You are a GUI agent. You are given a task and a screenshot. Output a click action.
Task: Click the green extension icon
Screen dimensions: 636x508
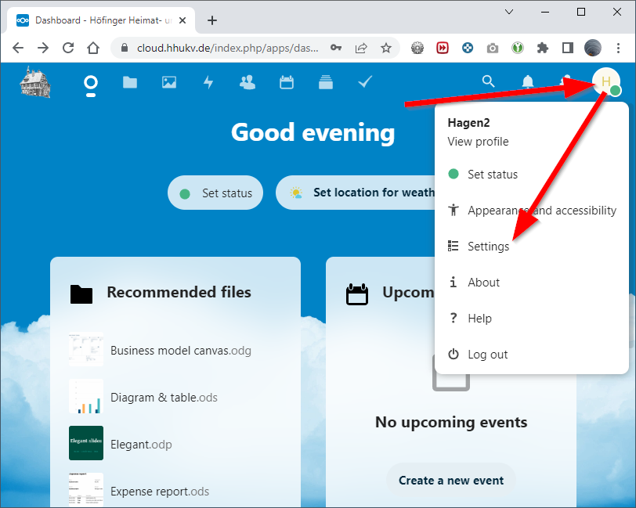click(x=518, y=48)
